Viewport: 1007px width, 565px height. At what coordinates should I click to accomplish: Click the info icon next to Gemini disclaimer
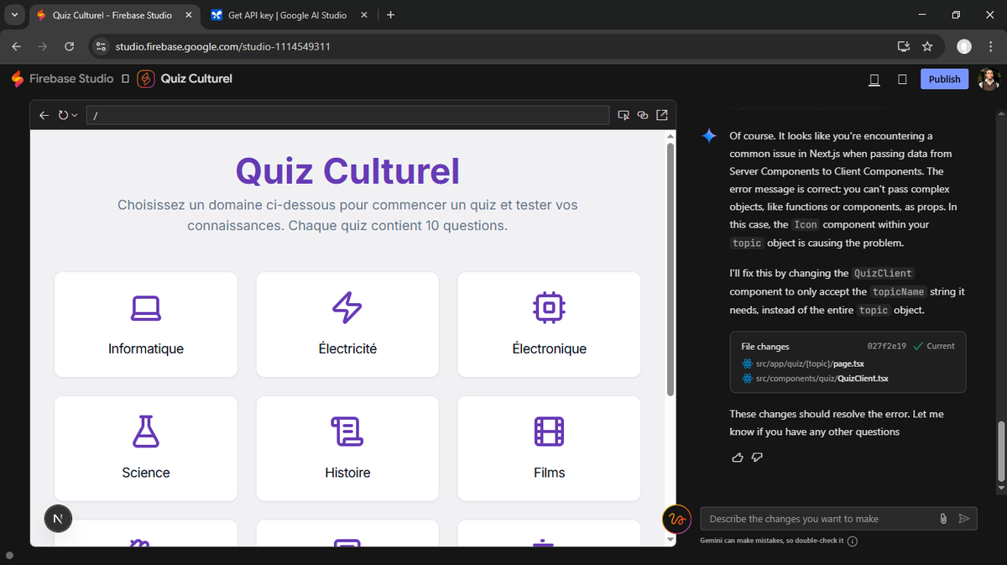(x=853, y=541)
